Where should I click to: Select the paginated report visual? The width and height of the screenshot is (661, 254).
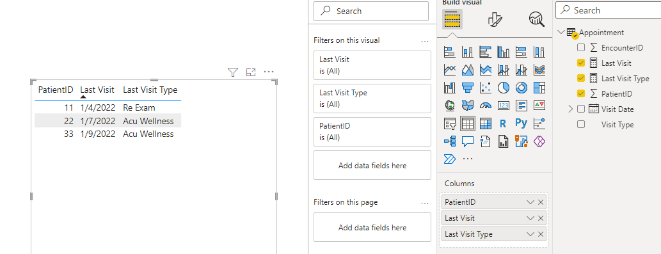504,141
